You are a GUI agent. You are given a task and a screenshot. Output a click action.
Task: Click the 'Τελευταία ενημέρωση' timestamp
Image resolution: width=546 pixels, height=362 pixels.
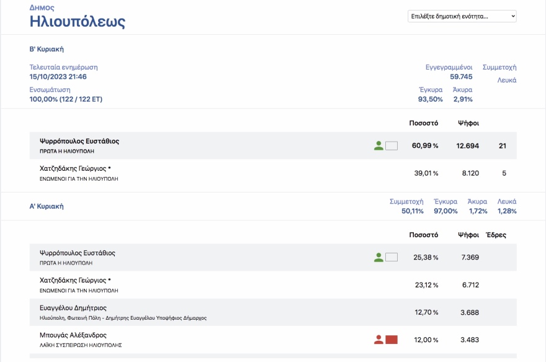(58, 76)
